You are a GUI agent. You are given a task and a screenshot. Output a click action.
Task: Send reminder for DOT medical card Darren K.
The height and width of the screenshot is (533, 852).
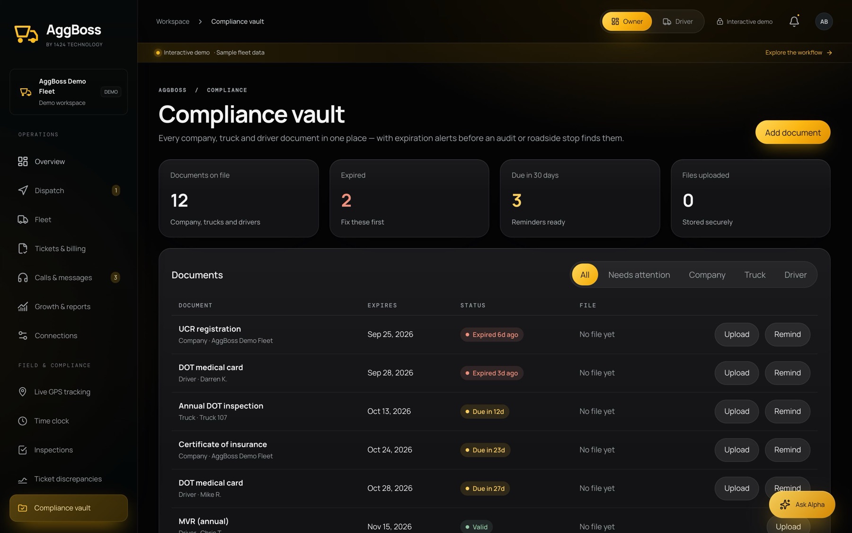tap(787, 373)
